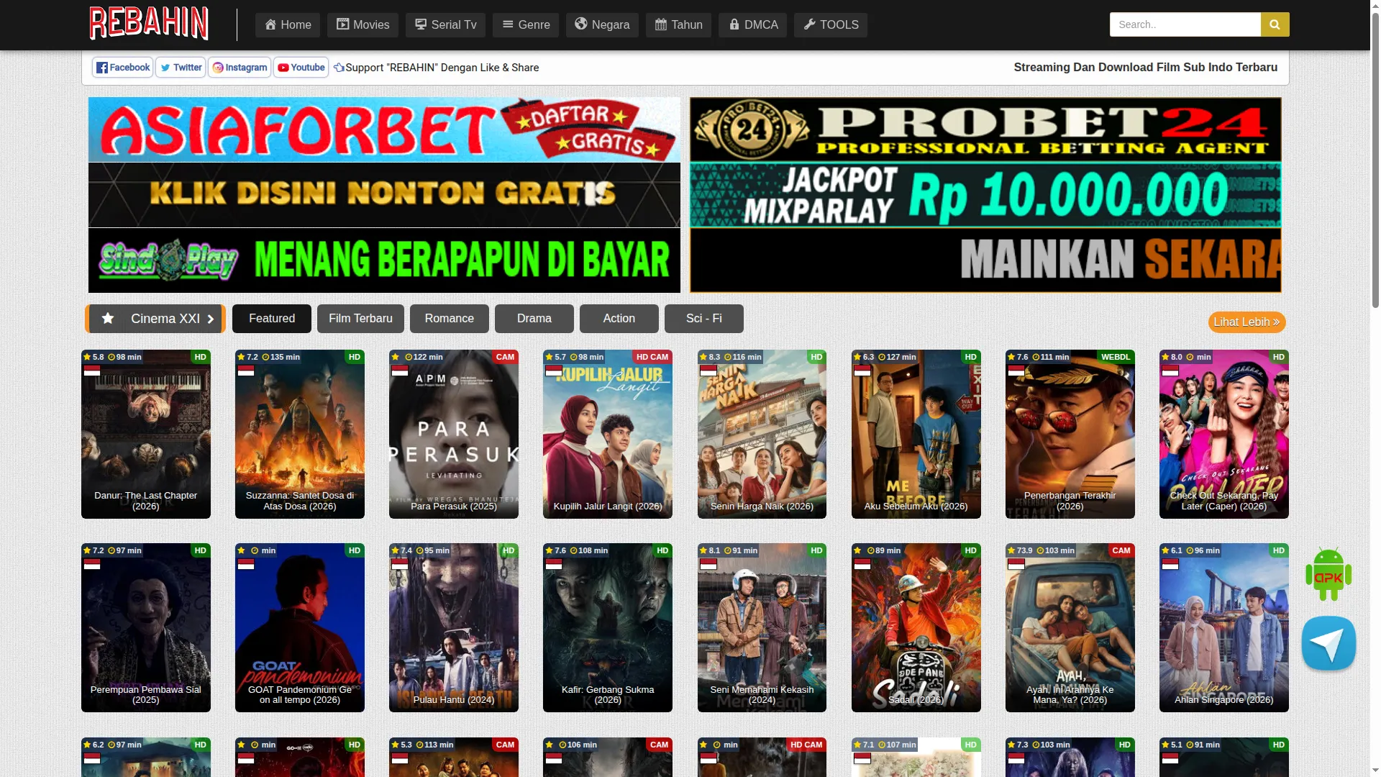Click the Streaming Dan Download Film Sub Indo text
1381x777 pixels.
pyautogui.click(x=1146, y=68)
